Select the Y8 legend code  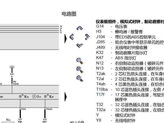[x=99, y=120]
